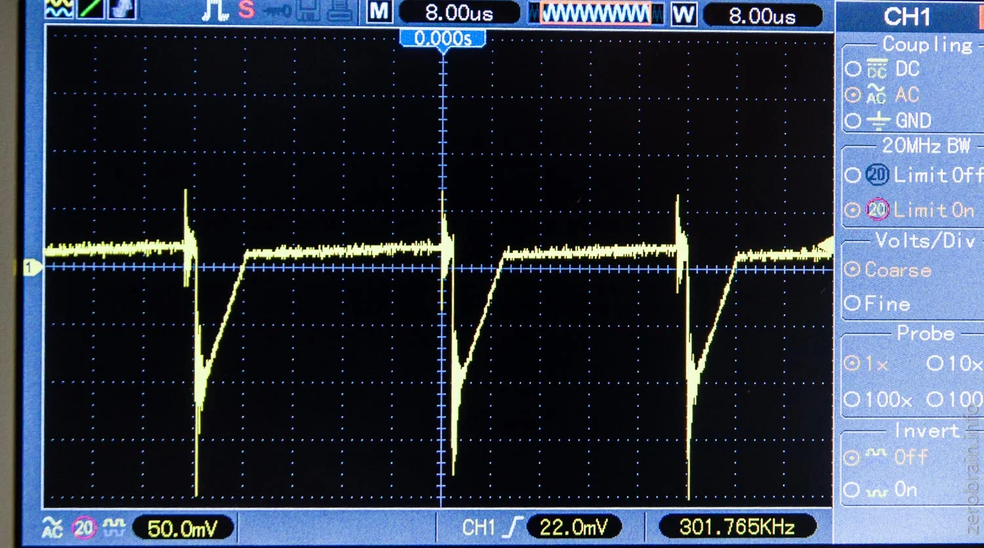Click the Coupling section label
Viewport: 984px width, 548px height.
coord(928,45)
